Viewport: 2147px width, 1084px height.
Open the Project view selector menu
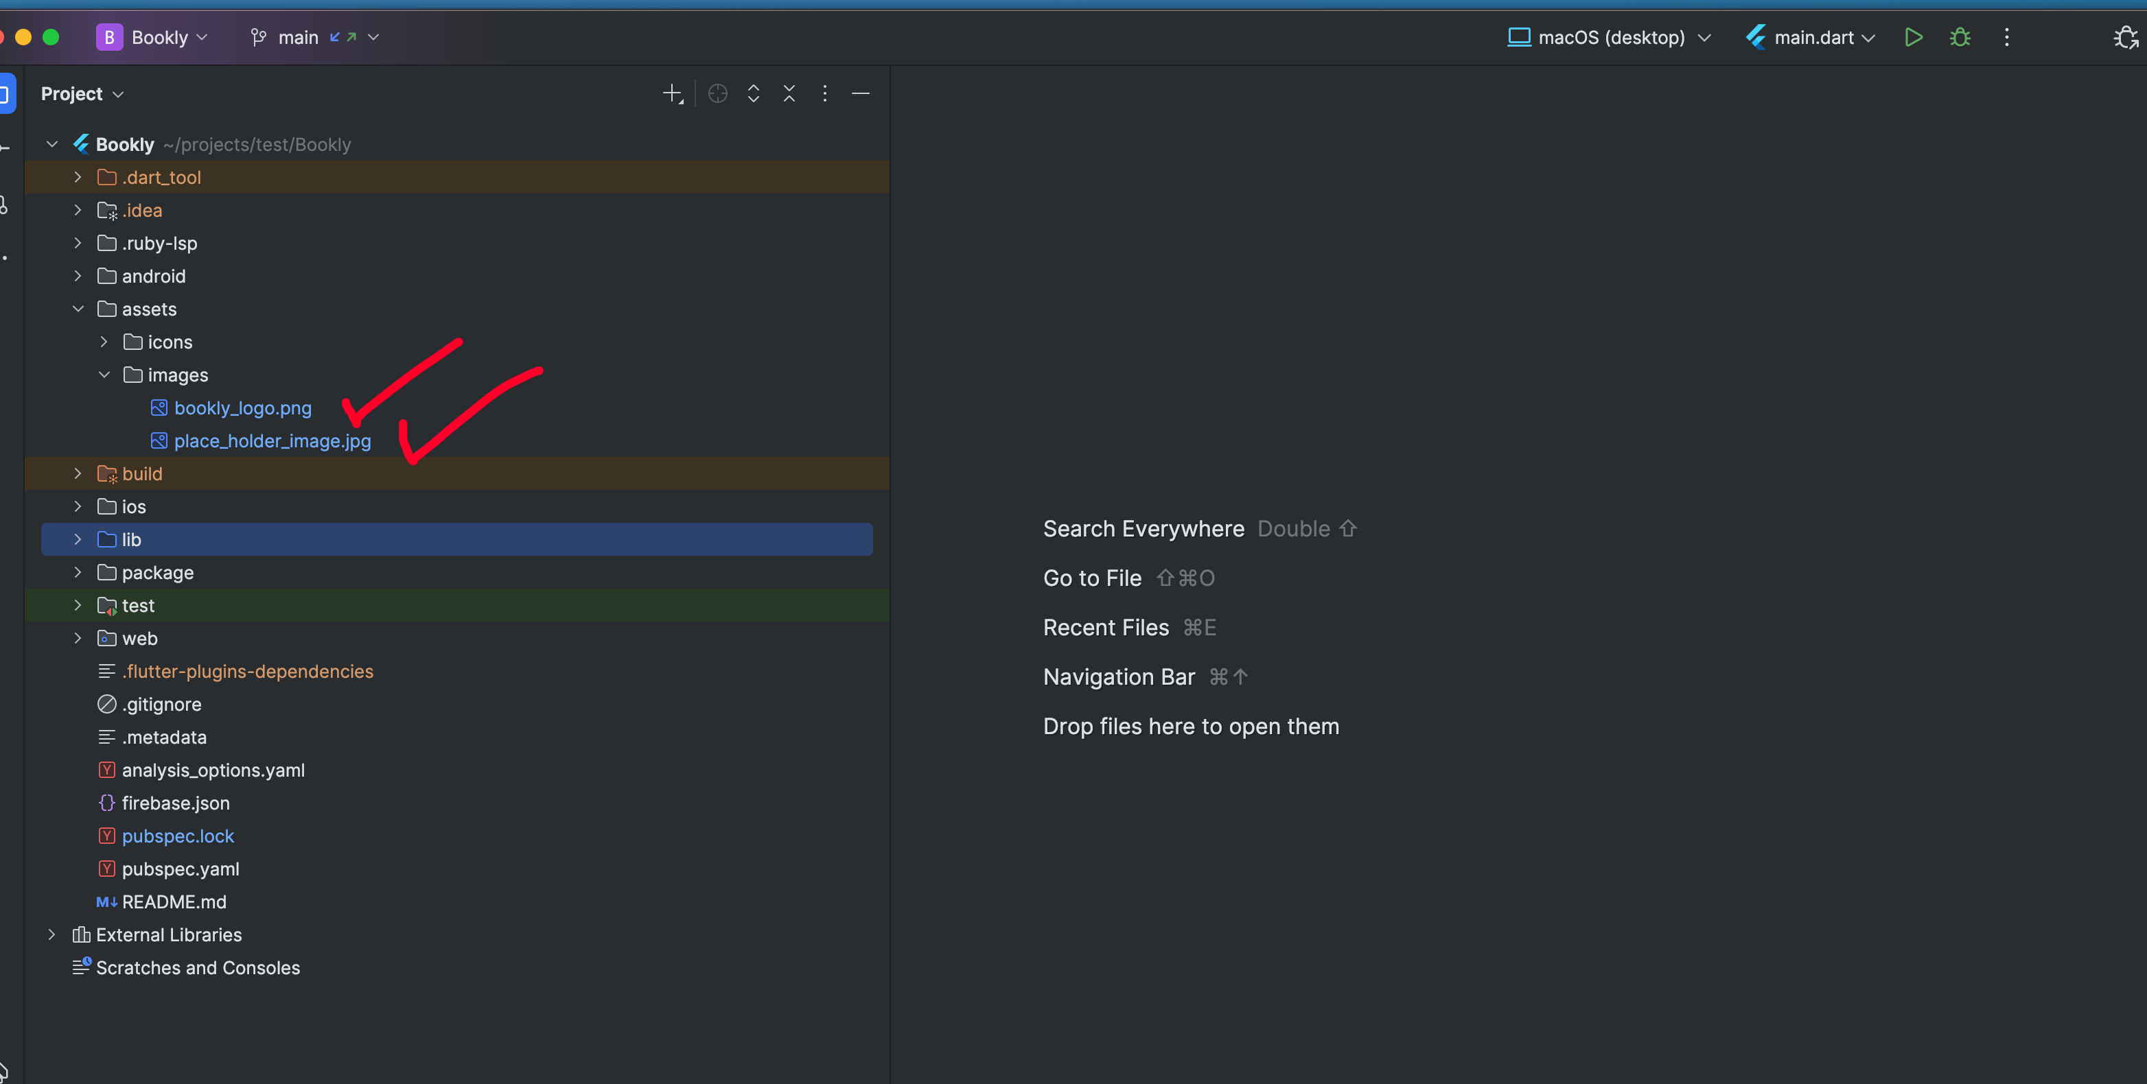click(x=82, y=94)
